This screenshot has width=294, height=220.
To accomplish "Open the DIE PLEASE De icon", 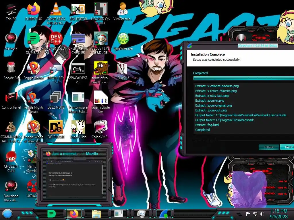I will tap(56, 129).
